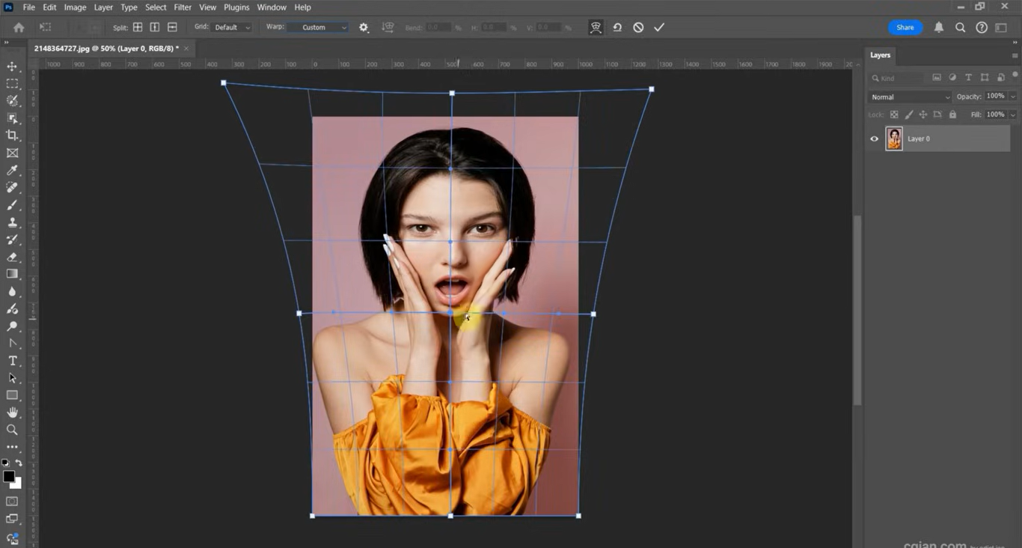Toggle between free transform and warp modes

pos(596,27)
